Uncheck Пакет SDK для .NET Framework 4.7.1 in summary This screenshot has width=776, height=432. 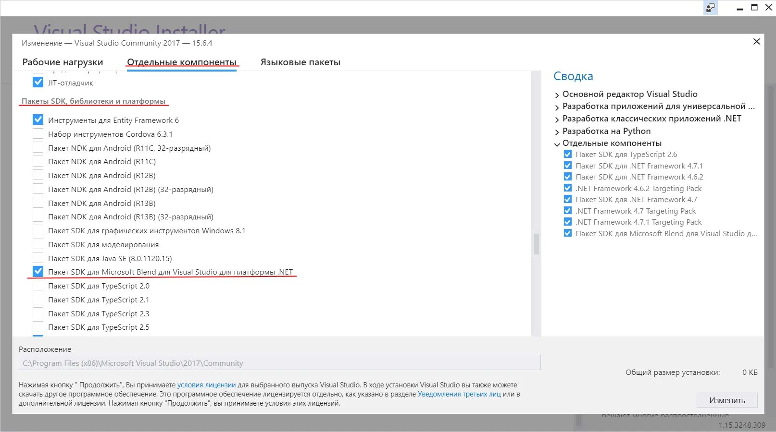tap(567, 166)
